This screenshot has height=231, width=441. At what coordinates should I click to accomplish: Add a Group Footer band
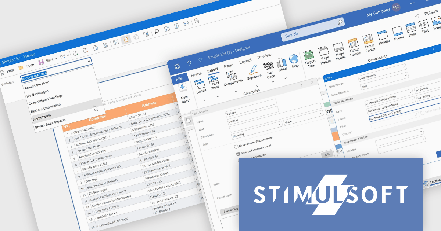[369, 43]
